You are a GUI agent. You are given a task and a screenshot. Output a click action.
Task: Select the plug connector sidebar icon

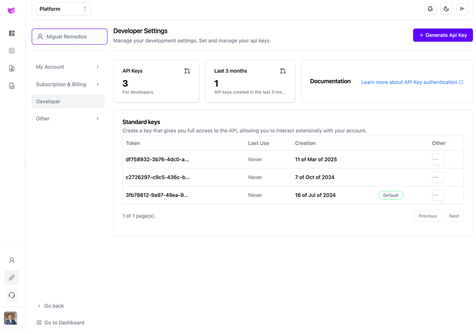[12, 277]
